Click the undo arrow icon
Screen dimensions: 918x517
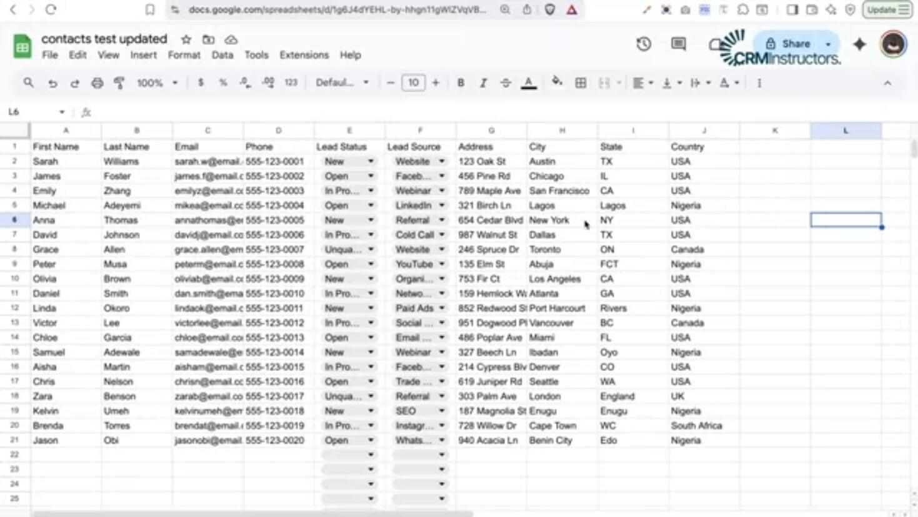(52, 83)
